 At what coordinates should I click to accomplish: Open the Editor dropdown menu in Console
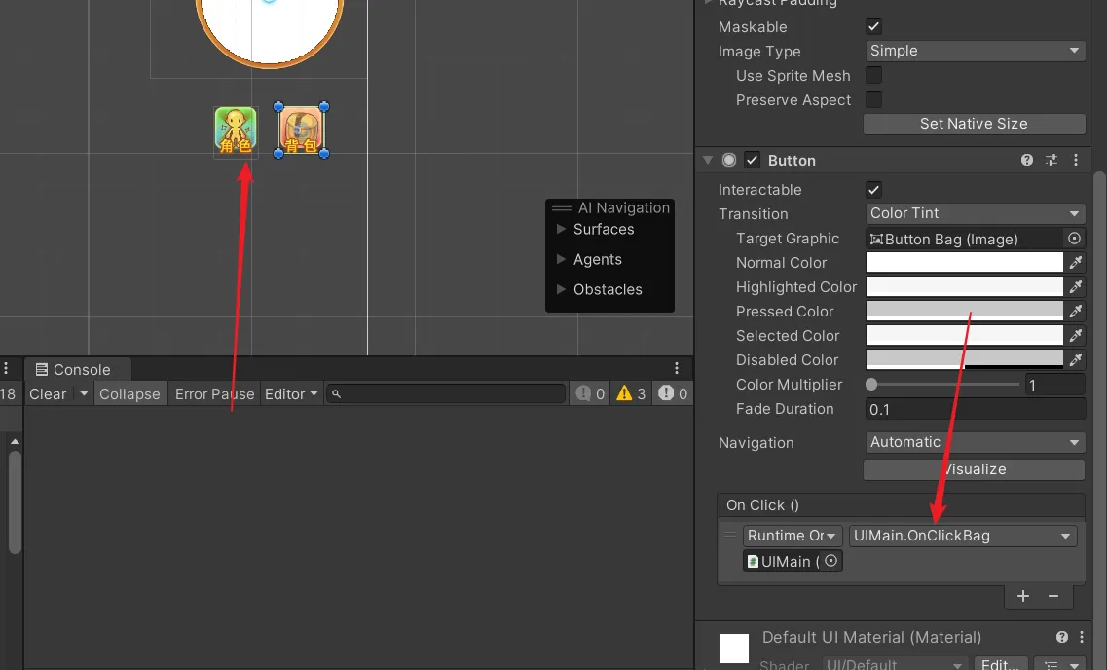click(x=291, y=393)
